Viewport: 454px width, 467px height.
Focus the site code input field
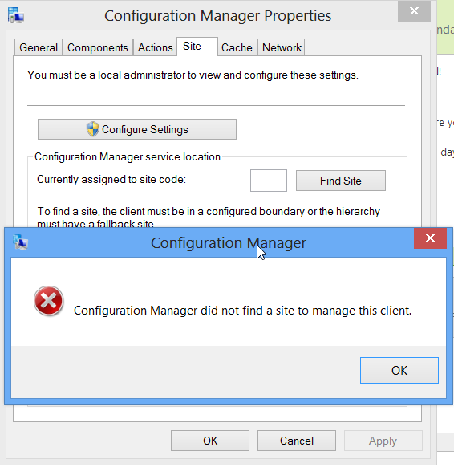click(x=269, y=181)
